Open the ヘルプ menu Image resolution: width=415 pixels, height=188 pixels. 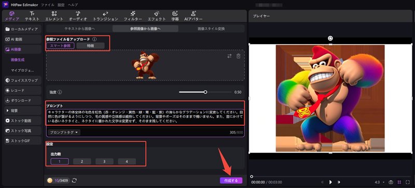click(73, 5)
